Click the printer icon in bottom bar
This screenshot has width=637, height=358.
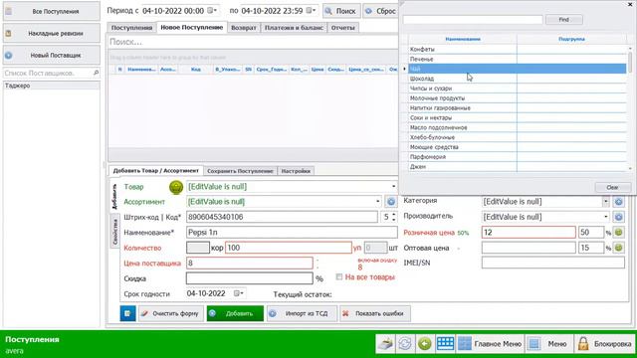coord(385,344)
